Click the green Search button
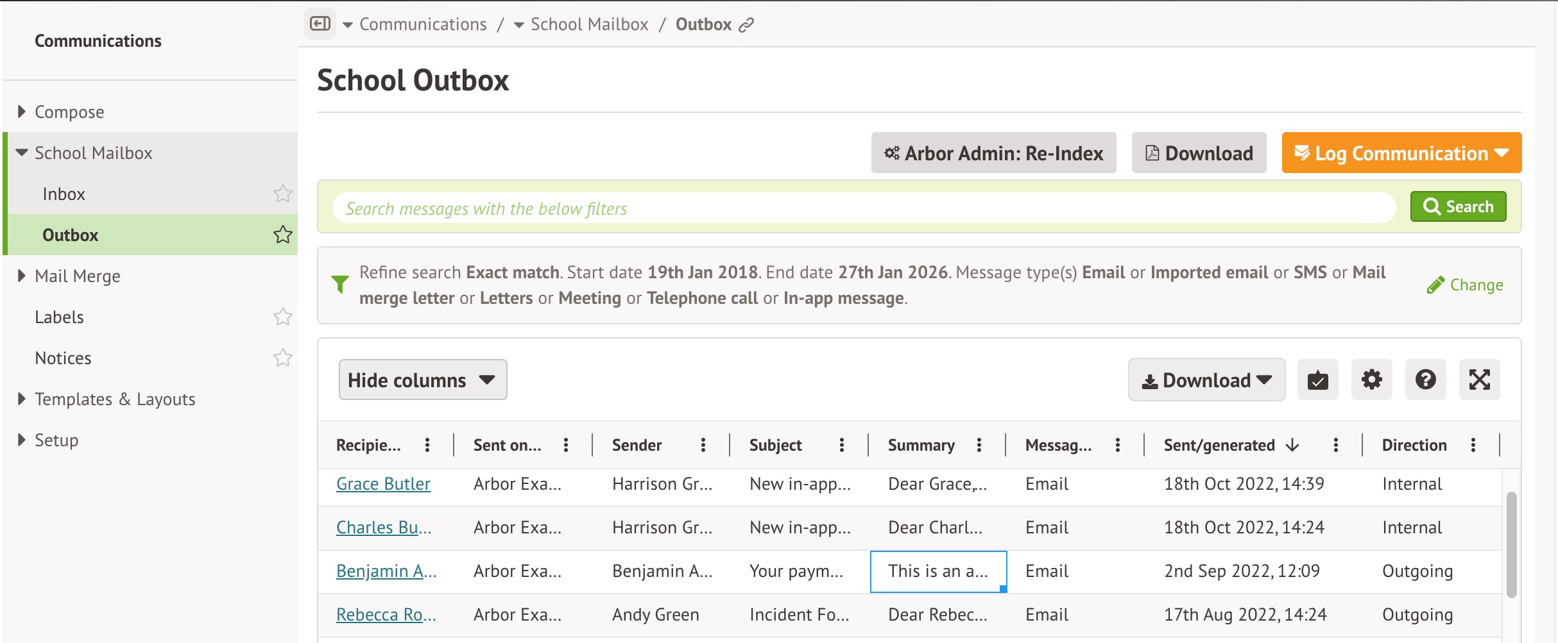This screenshot has height=643, width=1558. 1458,207
